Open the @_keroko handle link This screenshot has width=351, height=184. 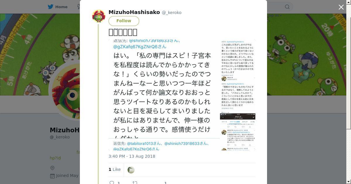(172, 13)
